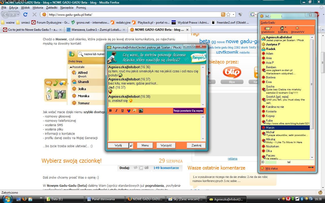Bookmark the page with star icon

coord(228,14)
